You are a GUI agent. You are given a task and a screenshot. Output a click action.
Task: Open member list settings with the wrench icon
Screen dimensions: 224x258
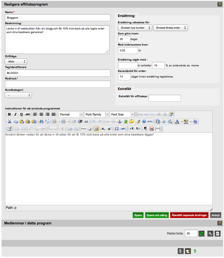[210, 233]
